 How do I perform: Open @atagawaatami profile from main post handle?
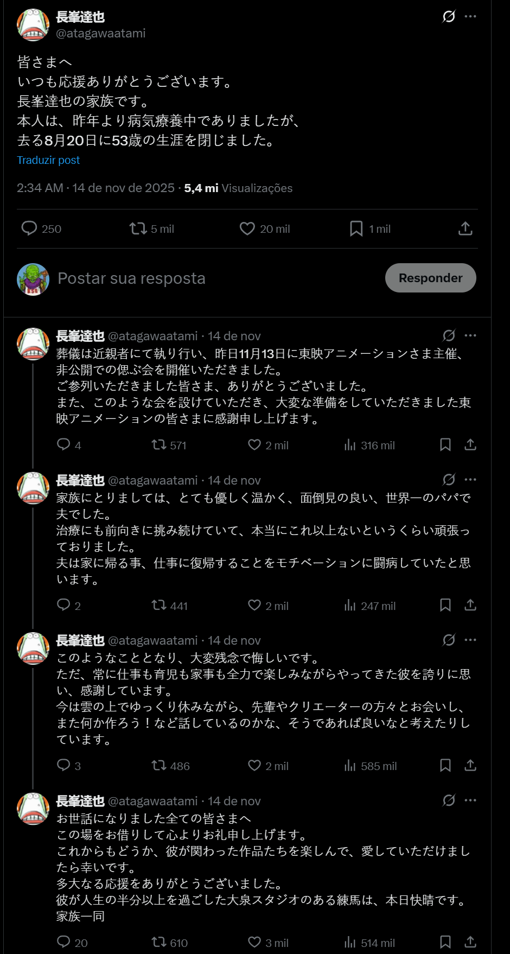(x=100, y=33)
